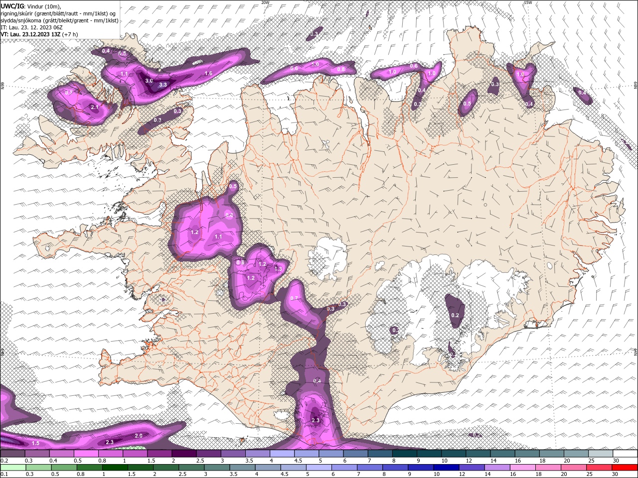Click the 0.2 label on the snow scale
The width and height of the screenshot is (638, 478).
(4, 461)
